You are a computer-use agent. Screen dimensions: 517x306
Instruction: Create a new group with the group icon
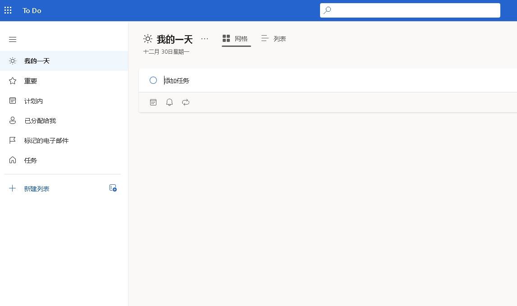[x=113, y=188]
